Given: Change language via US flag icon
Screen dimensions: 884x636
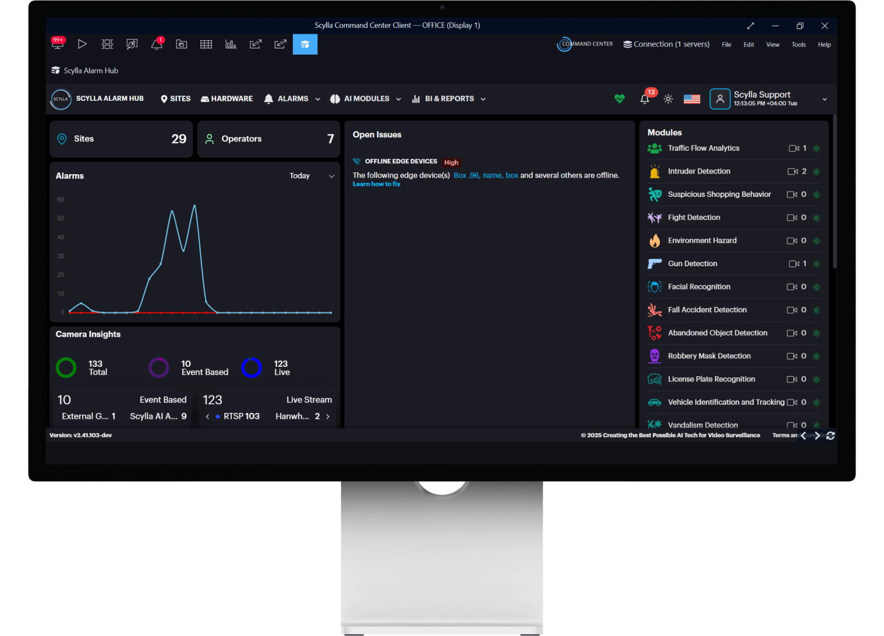Looking at the screenshot, I should click(692, 99).
